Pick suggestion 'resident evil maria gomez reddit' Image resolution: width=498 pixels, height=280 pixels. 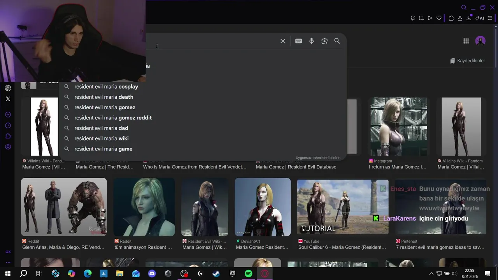[x=203, y=117]
